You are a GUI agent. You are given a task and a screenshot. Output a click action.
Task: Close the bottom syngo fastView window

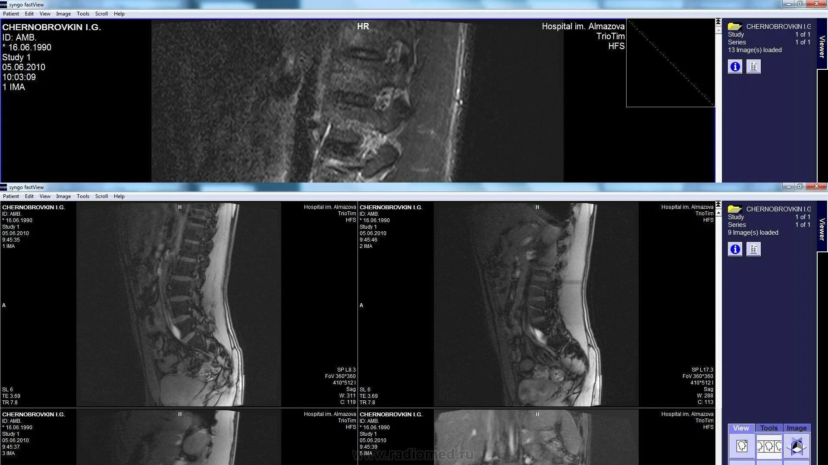[x=816, y=186]
